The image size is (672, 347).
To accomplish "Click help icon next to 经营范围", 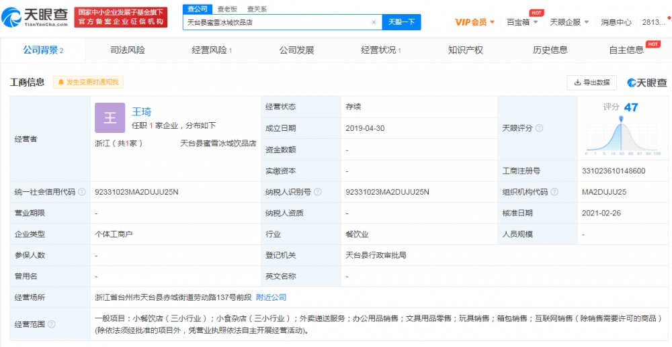I will (x=52, y=324).
